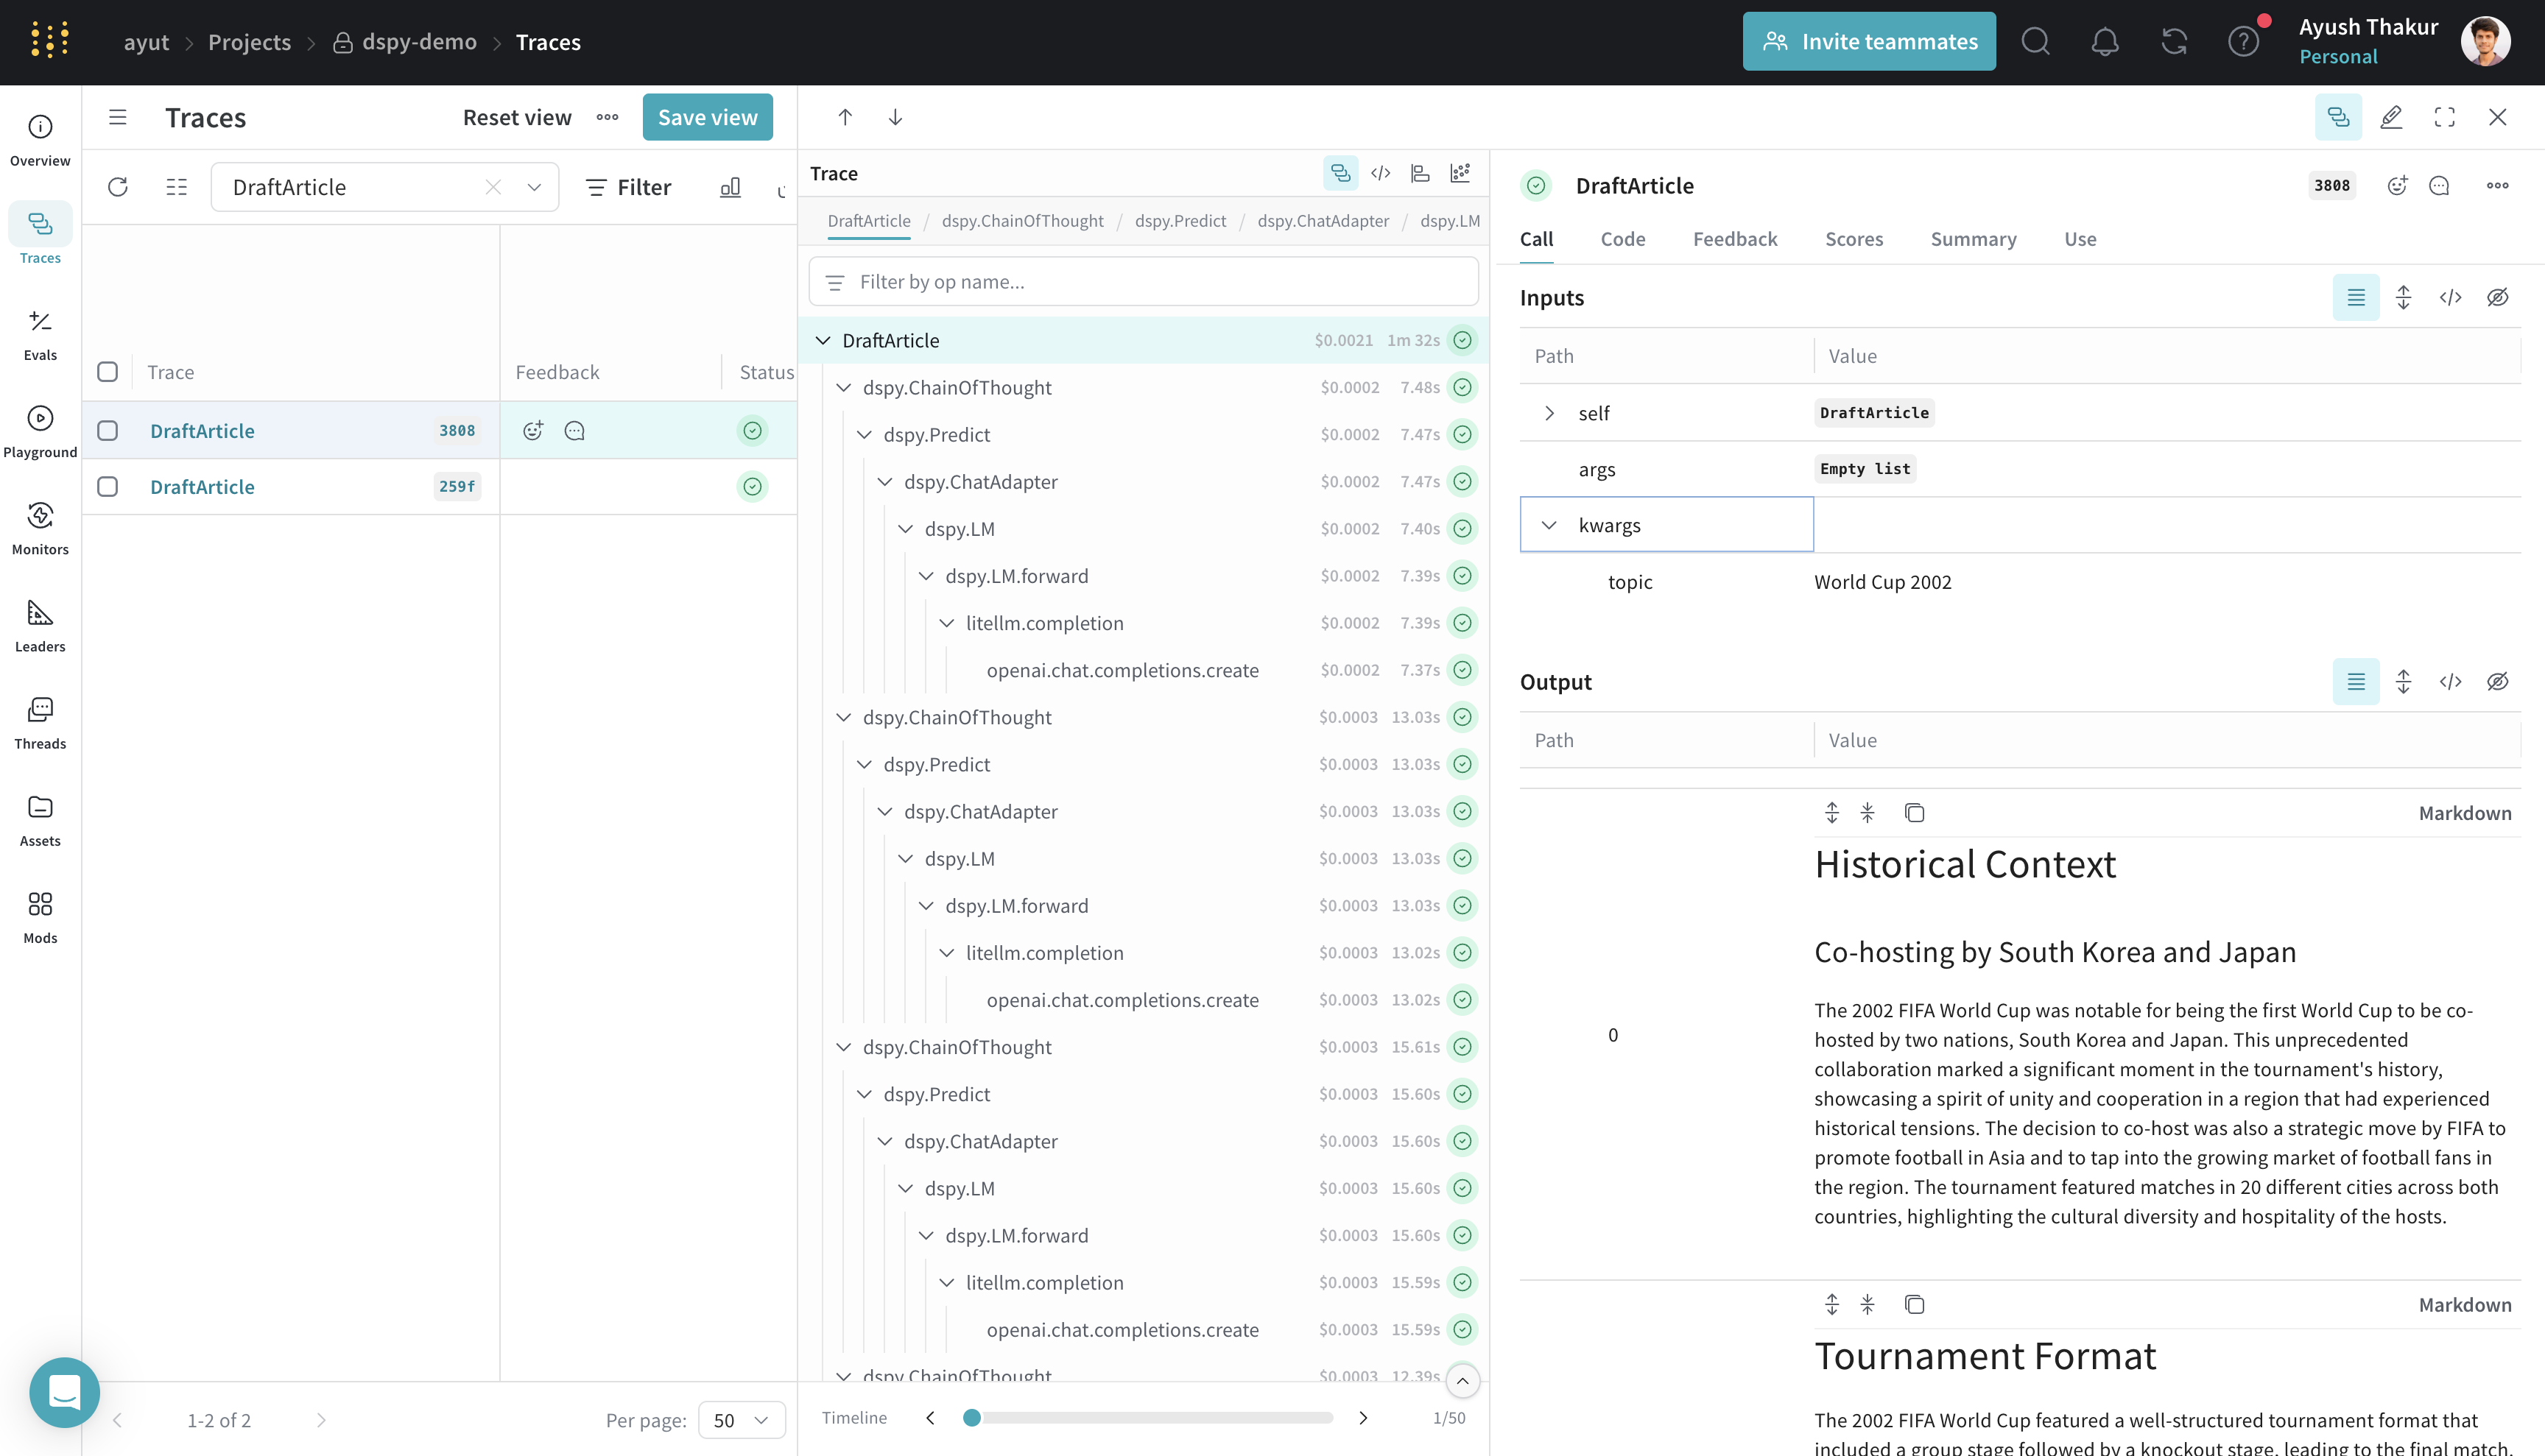Toggle Inputs code view mode
Screen dimensions: 2545x1456
[x=2450, y=298]
